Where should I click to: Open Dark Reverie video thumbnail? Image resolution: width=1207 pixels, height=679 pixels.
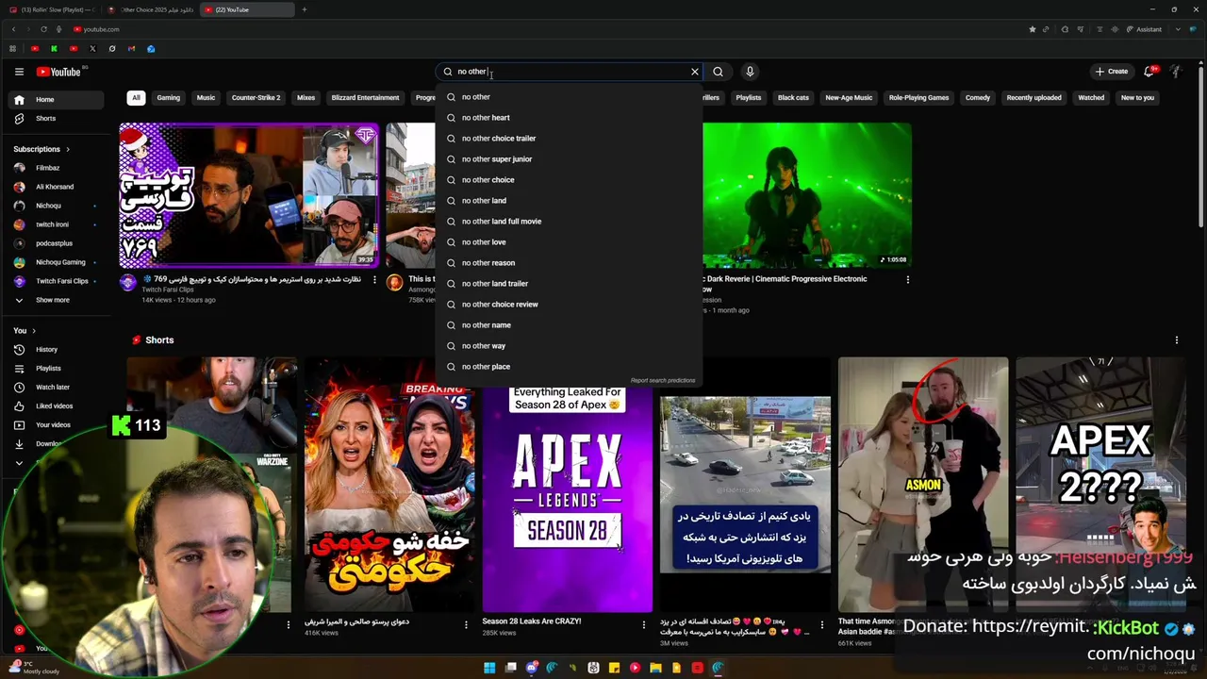click(806, 195)
